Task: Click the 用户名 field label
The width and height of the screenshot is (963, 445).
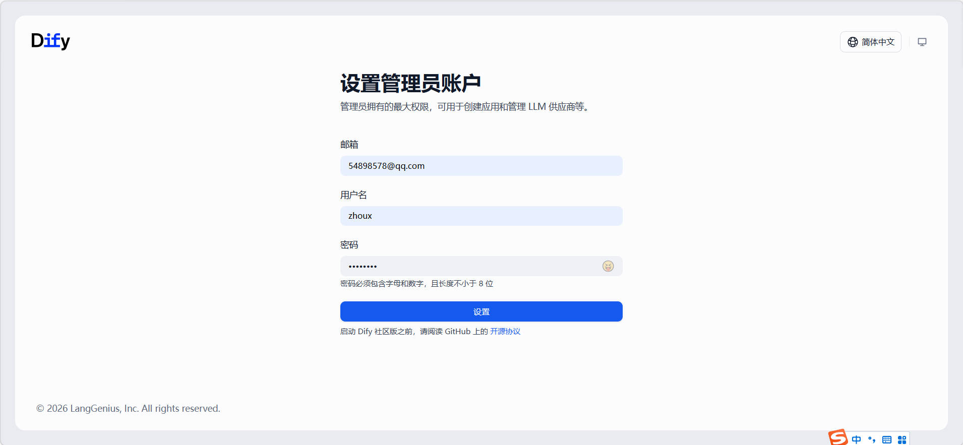Action: coord(353,195)
